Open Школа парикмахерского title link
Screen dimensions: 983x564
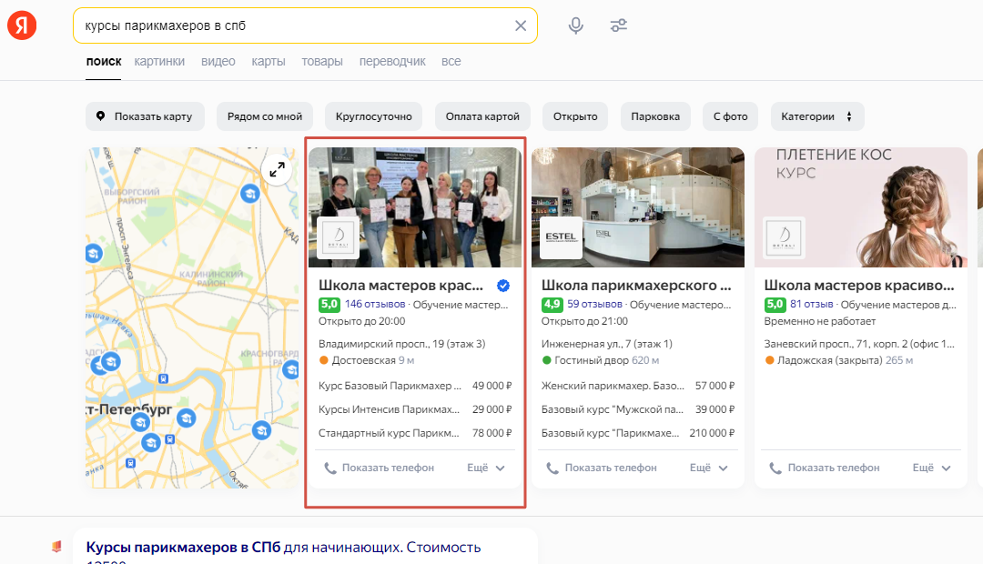coord(636,285)
